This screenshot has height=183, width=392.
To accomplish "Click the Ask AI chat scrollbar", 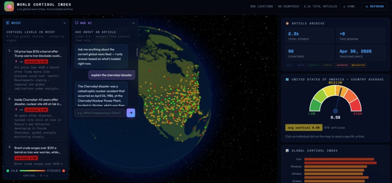I will (x=137, y=52).
